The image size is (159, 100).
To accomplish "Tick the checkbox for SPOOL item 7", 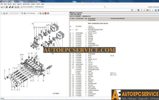I will pyautogui.click(x=70, y=42).
